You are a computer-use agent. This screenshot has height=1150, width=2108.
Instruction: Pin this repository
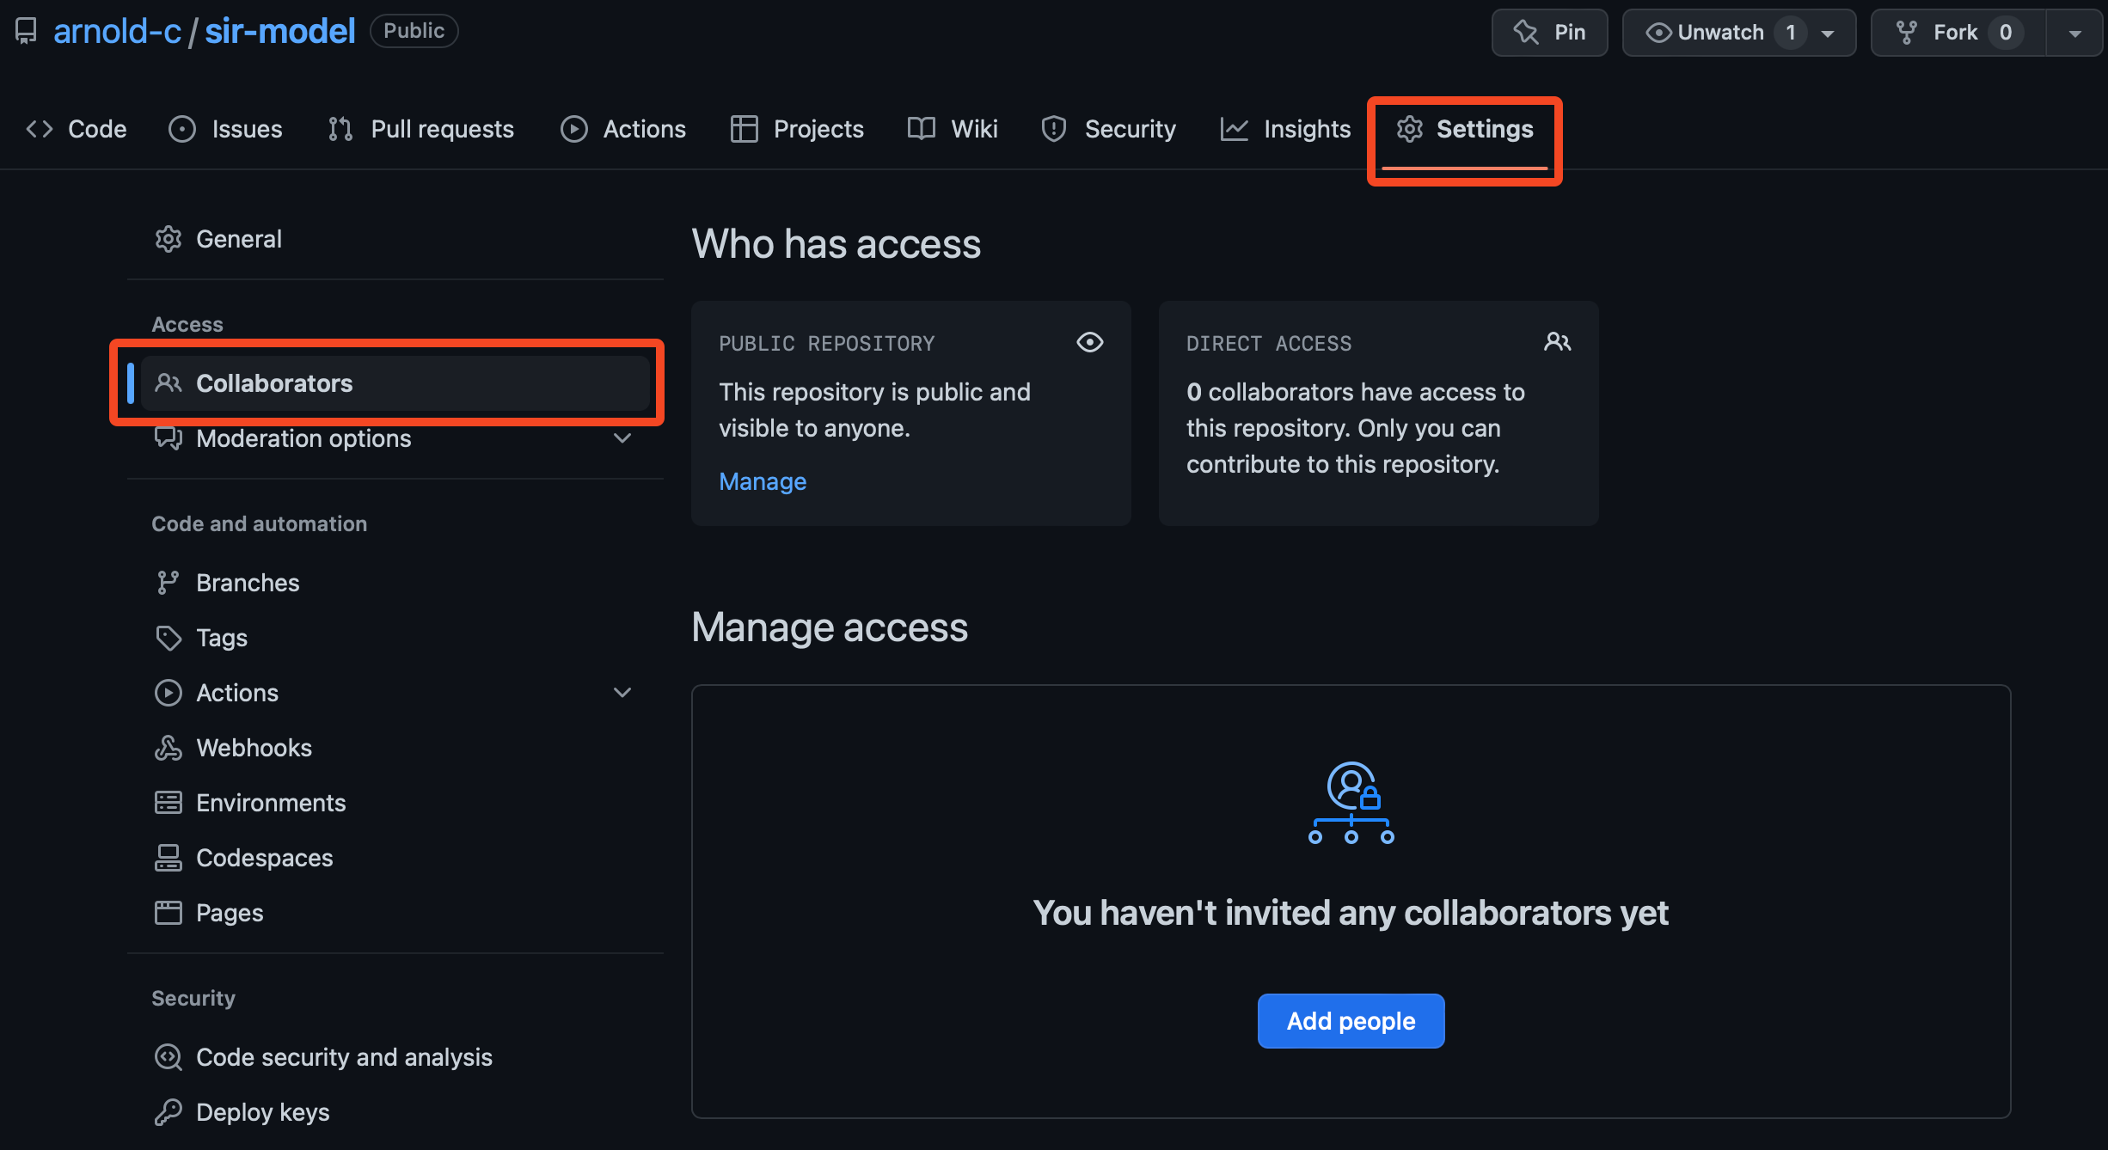(x=1549, y=33)
